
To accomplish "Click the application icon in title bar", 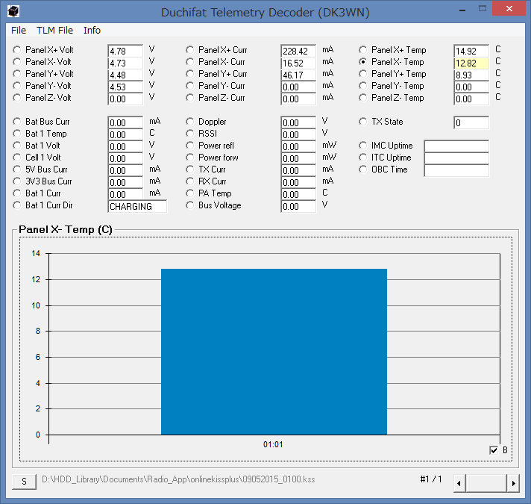I will coord(13,11).
